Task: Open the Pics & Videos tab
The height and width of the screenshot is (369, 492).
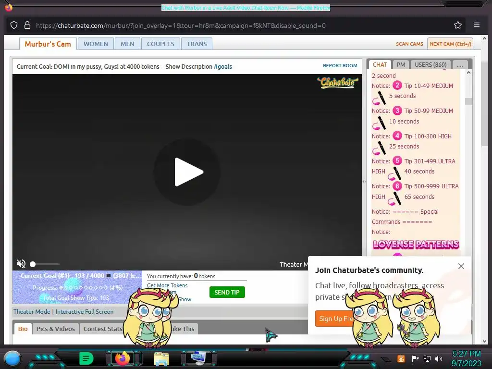Action: pos(56,329)
